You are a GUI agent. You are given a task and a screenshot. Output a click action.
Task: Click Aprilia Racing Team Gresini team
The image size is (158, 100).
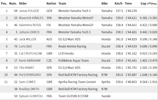click(77, 82)
